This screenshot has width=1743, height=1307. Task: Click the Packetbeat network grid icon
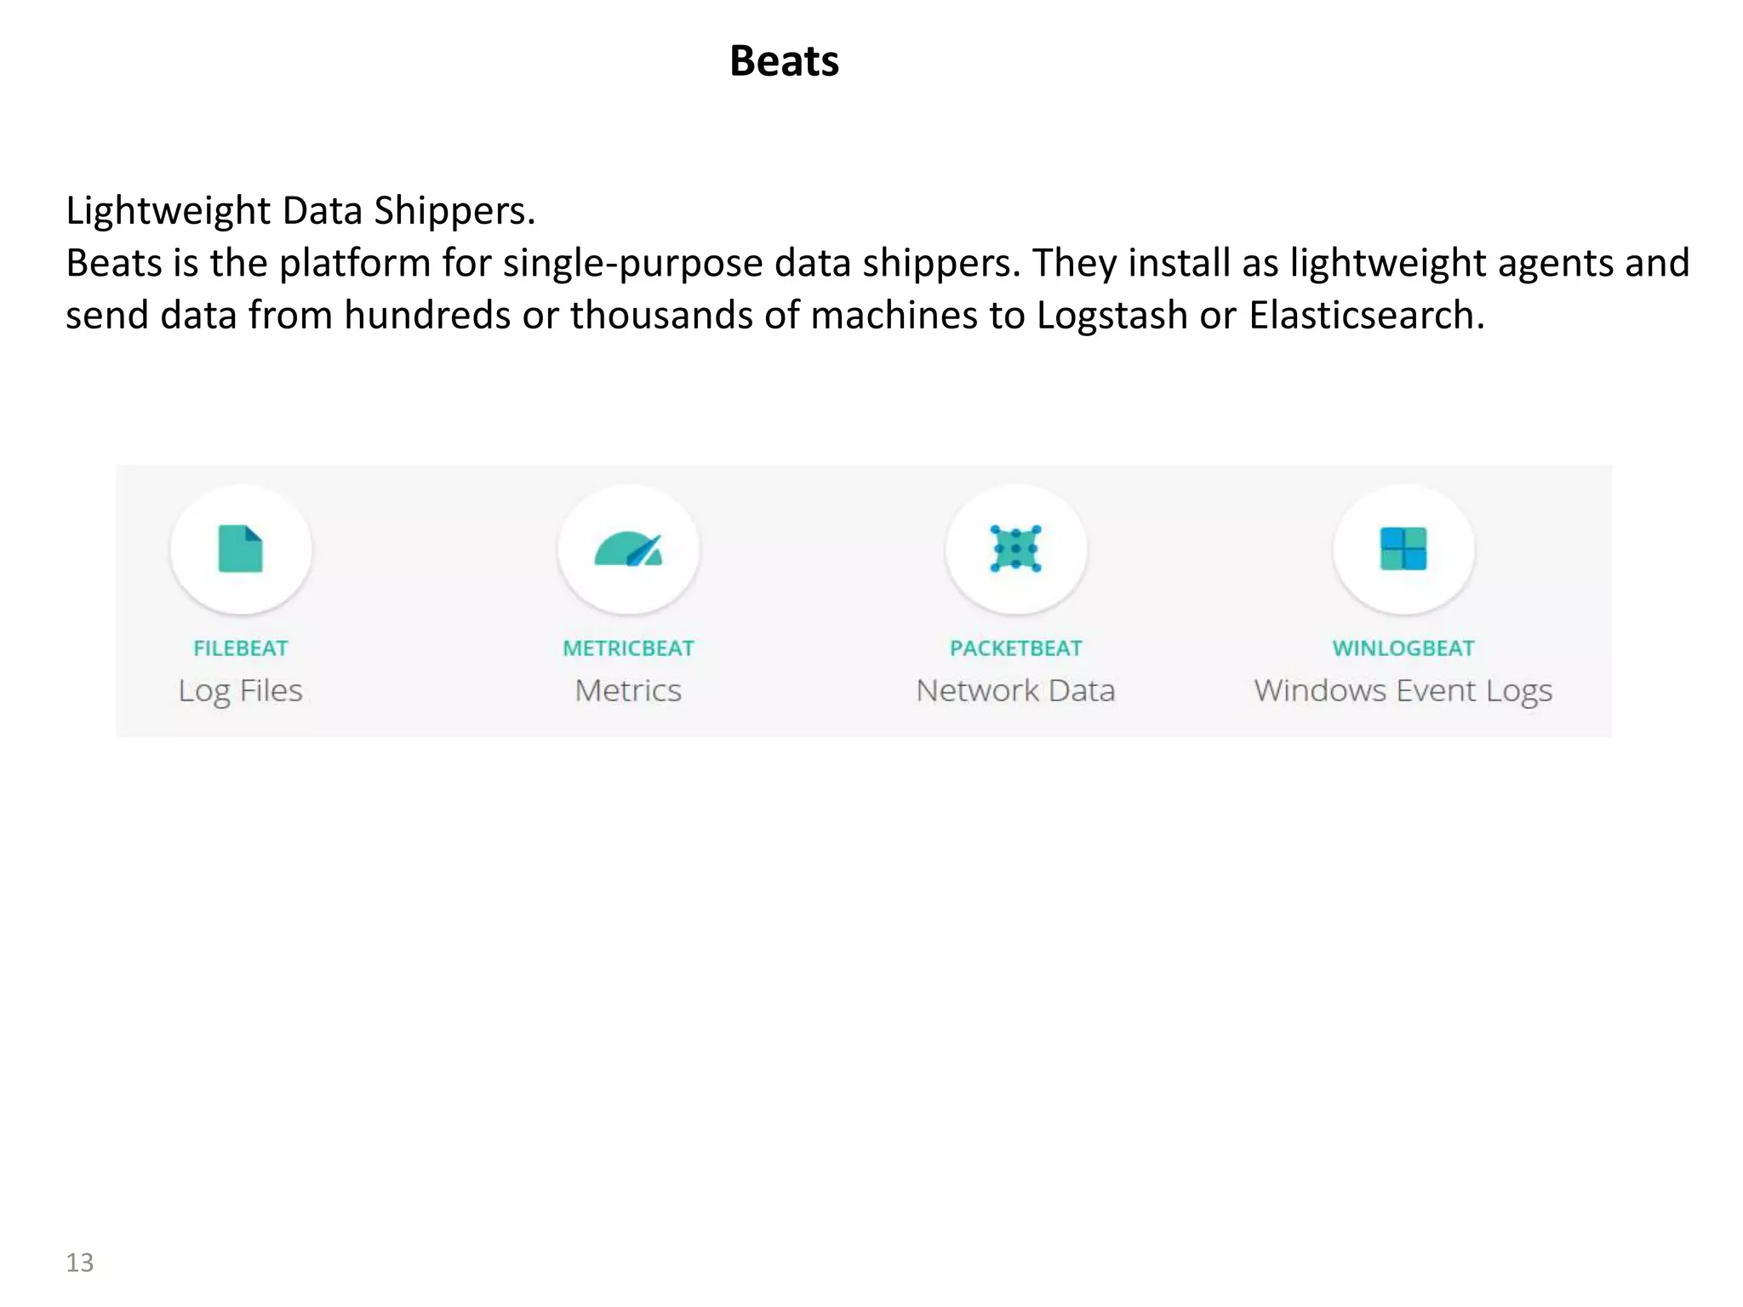(x=1015, y=549)
